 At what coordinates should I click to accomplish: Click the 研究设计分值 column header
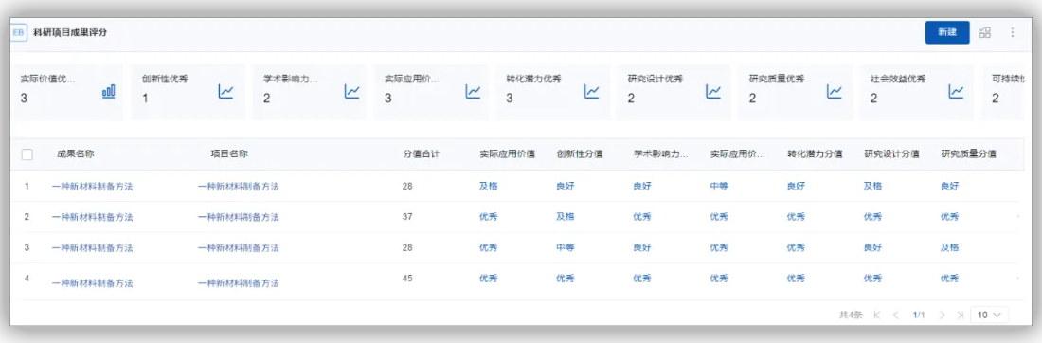pyautogui.click(x=891, y=153)
